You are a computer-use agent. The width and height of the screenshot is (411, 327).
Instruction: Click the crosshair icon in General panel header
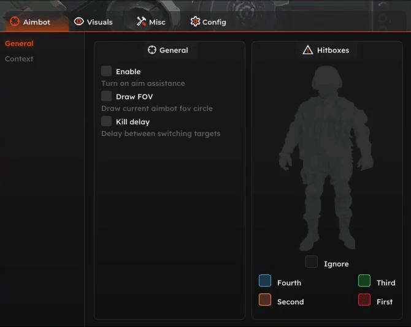coord(152,50)
